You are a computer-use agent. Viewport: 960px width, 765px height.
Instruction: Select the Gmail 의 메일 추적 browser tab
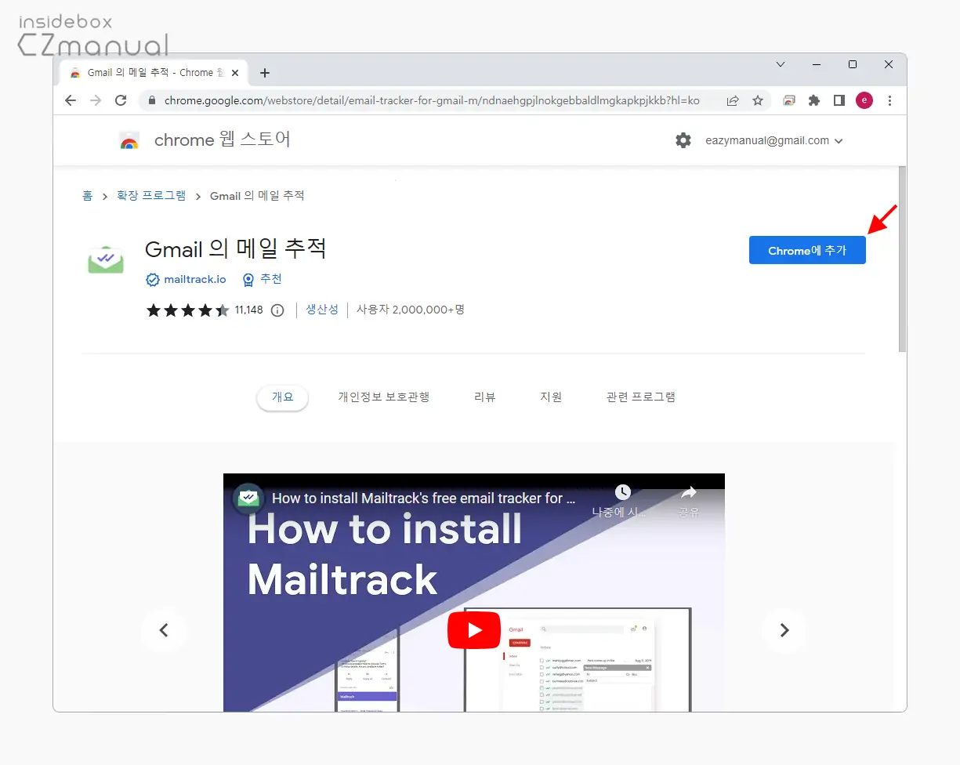coord(154,73)
